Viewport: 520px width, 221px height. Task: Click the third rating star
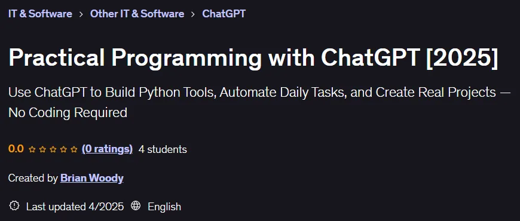(53, 149)
